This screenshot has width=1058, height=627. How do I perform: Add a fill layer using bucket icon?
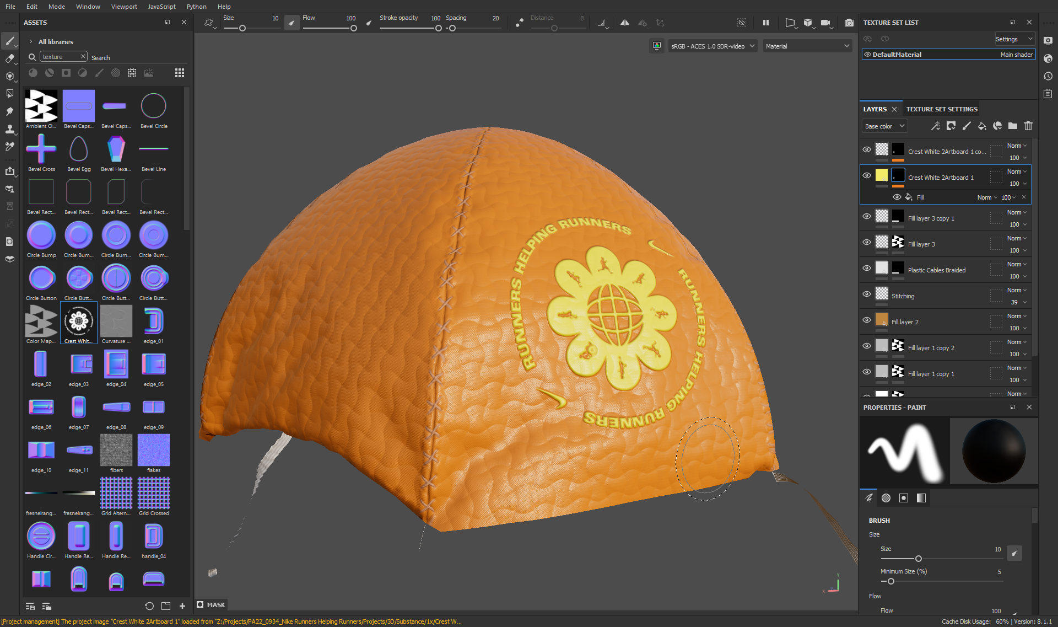pos(981,126)
